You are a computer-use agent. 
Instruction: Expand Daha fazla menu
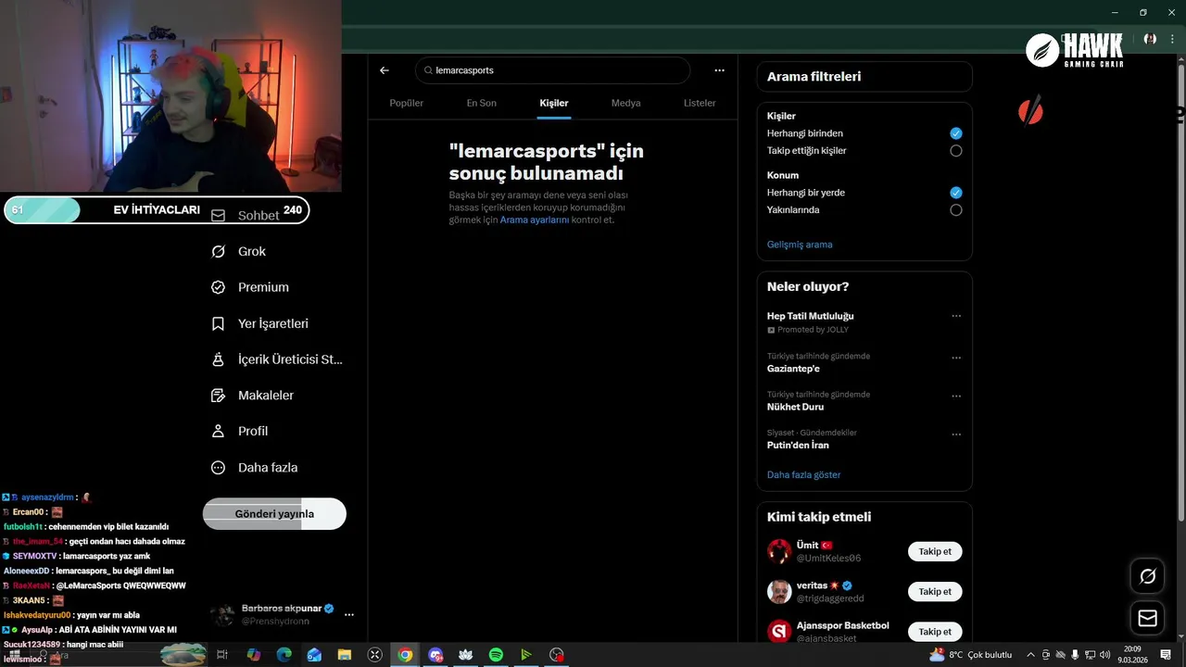(255, 468)
